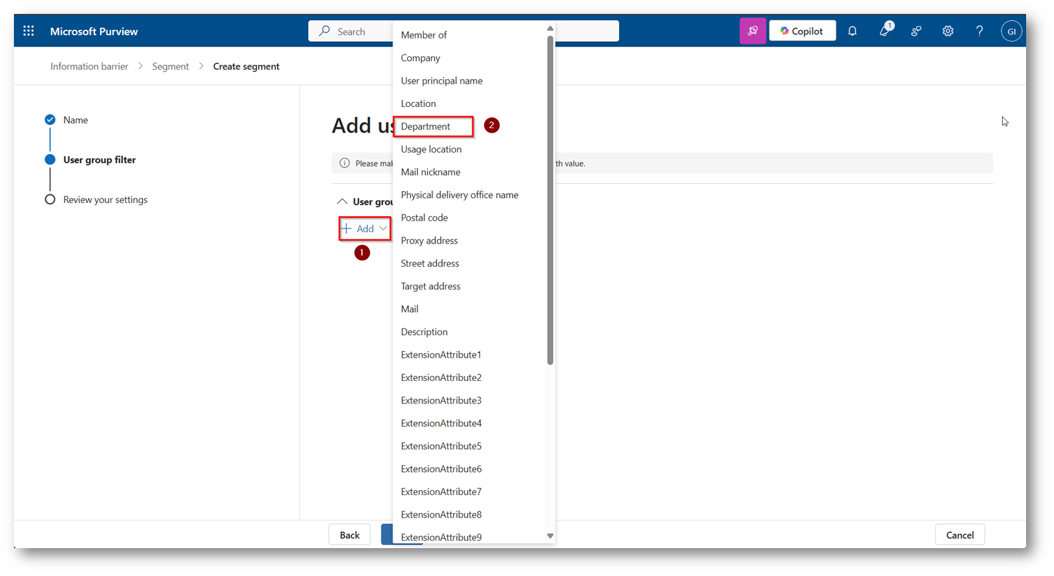The height and width of the screenshot is (576, 1054).
Task: Go to the Information barrier breadcrumb
Action: pyautogui.click(x=89, y=66)
